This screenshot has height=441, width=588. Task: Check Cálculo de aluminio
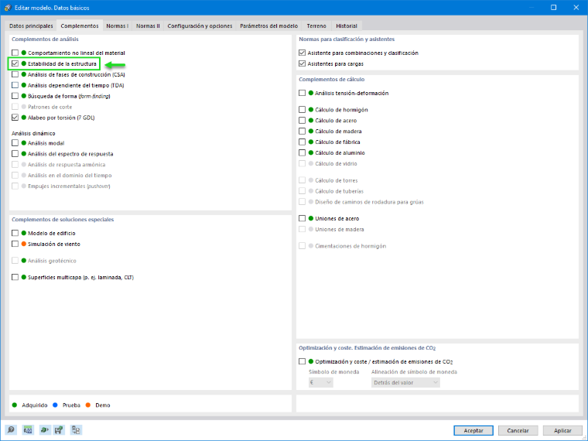(x=303, y=152)
